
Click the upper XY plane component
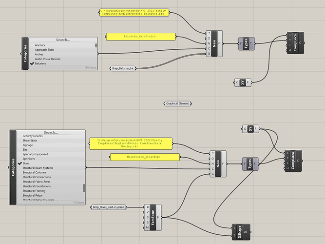(243, 82)
